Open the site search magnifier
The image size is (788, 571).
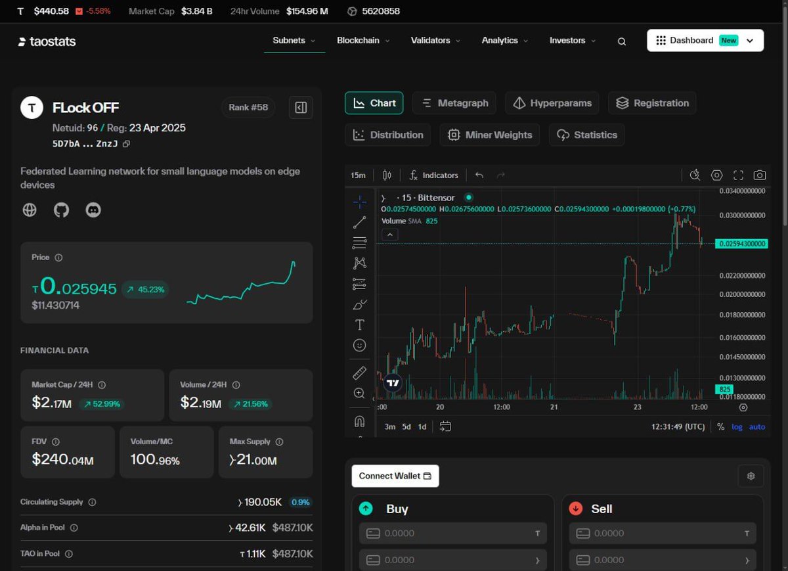[622, 41]
